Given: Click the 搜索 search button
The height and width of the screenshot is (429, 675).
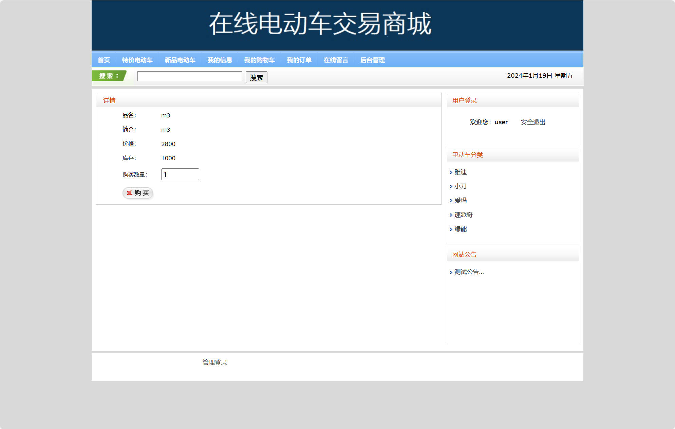Looking at the screenshot, I should click(x=256, y=77).
